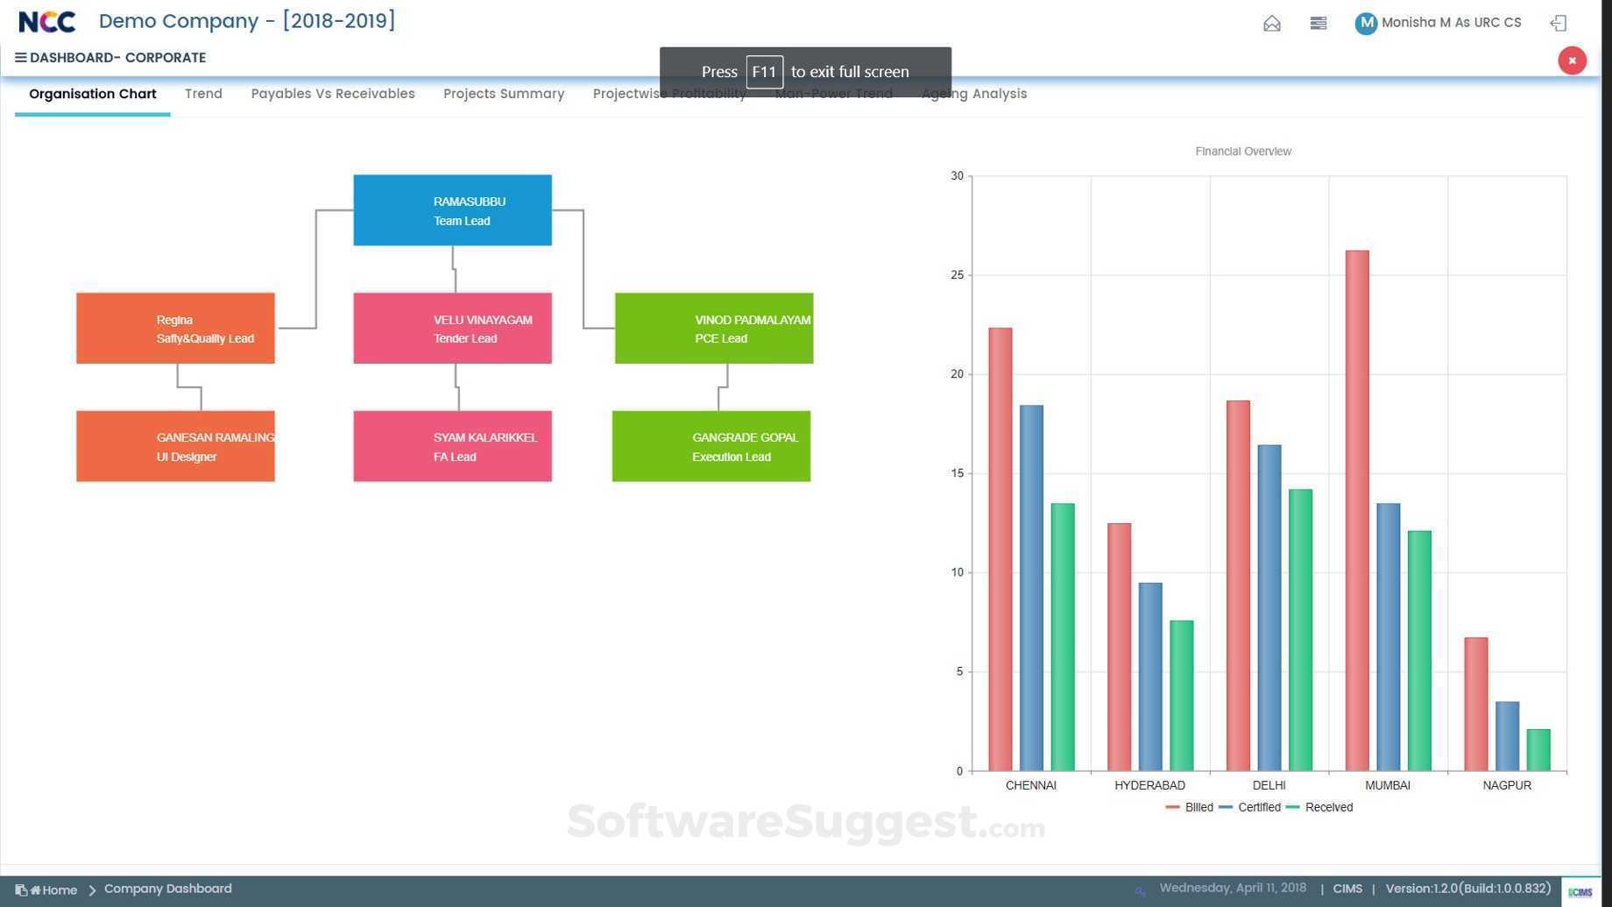
Task: Toggle the Certified series in chart legend
Action: [1250, 807]
